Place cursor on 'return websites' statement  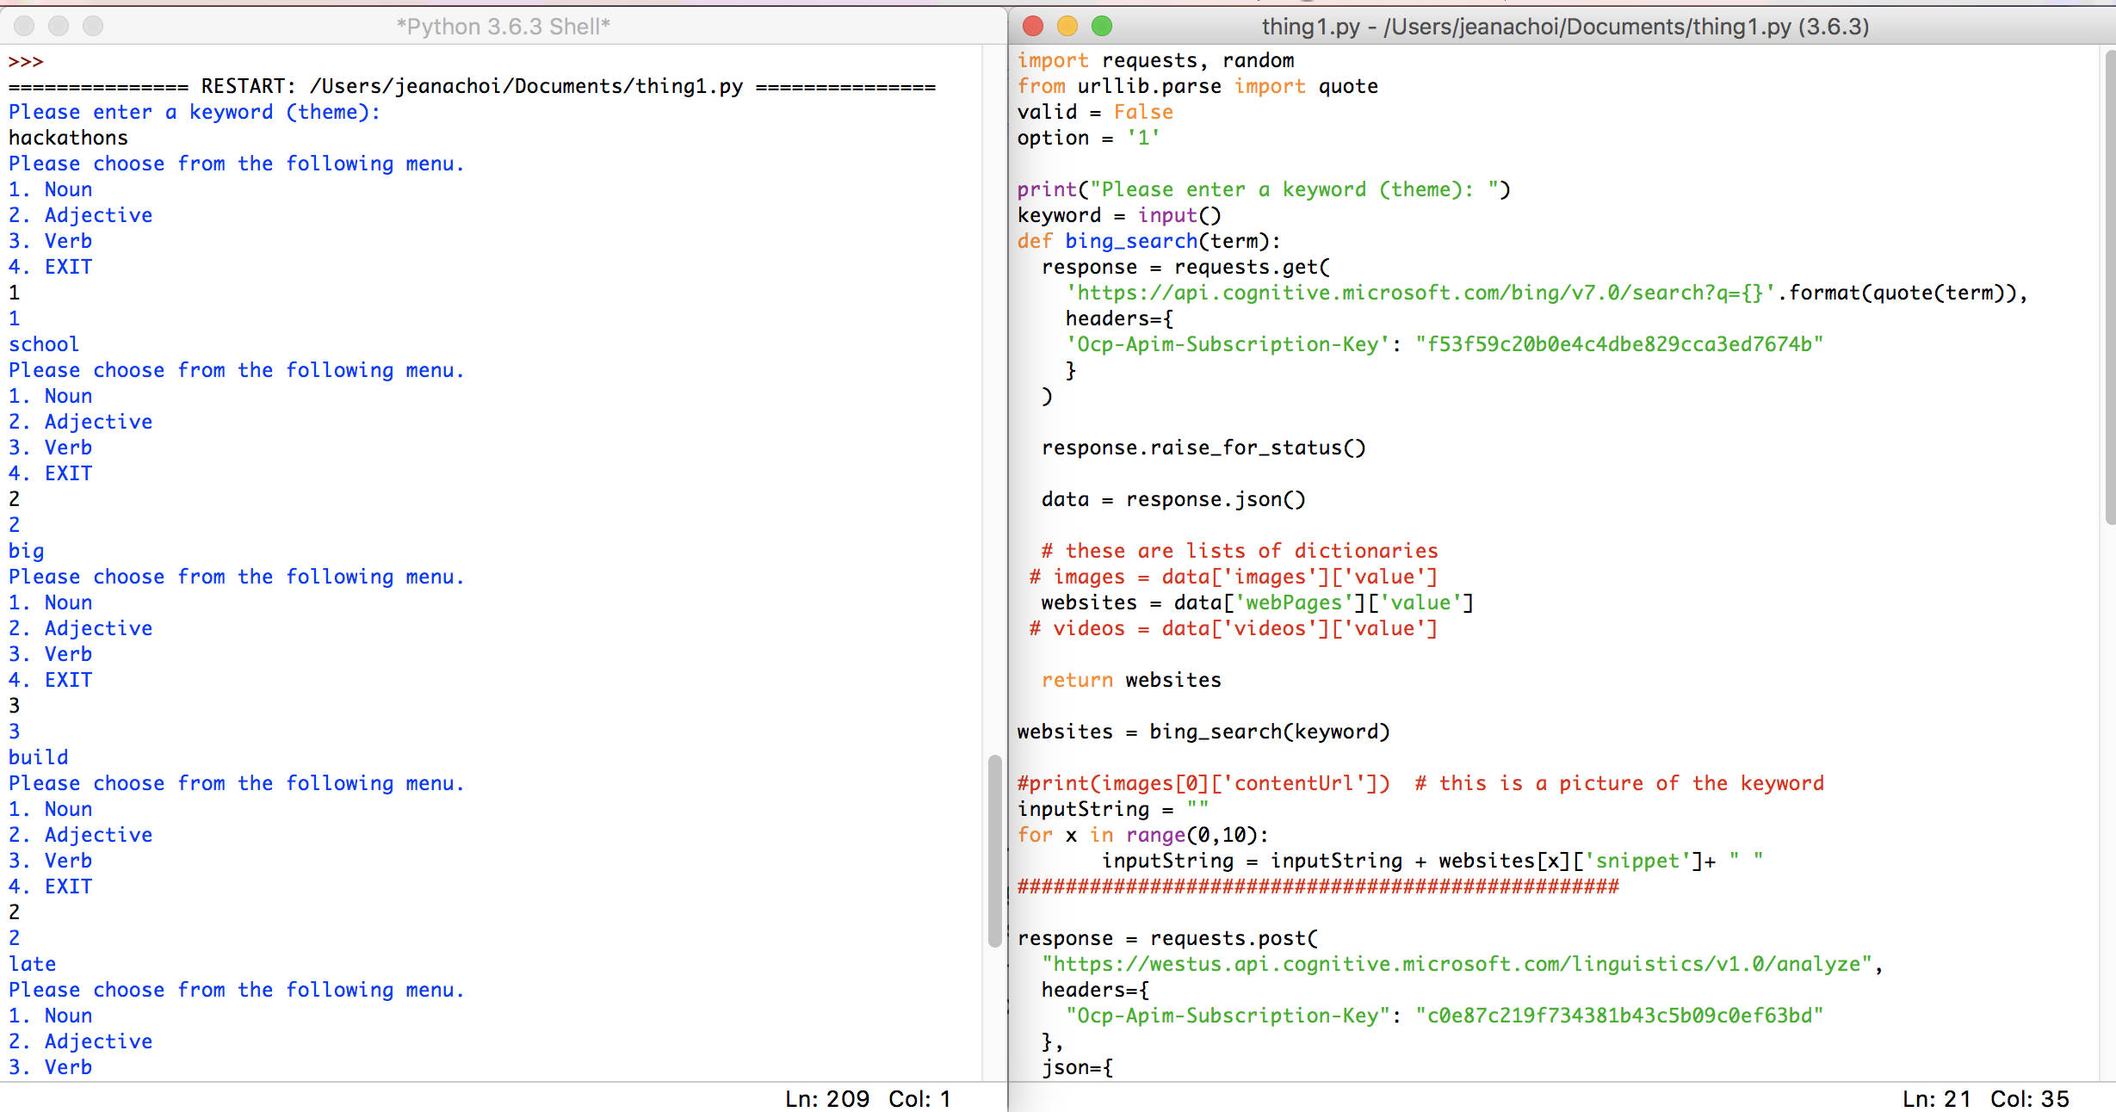point(1130,680)
